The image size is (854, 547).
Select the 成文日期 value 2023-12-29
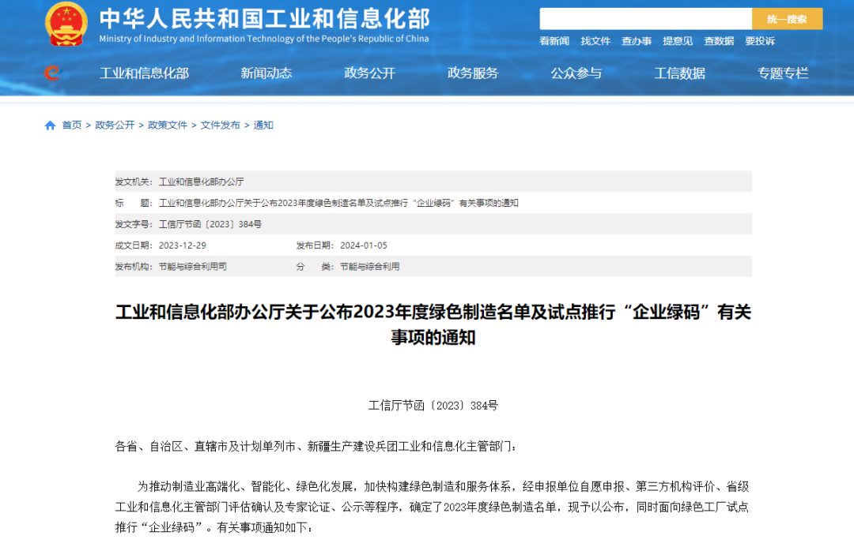click(183, 245)
